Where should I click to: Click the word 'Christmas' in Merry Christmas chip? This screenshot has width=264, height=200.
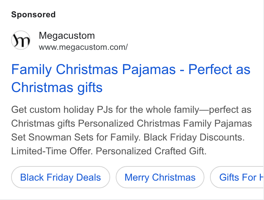pyautogui.click(x=174, y=177)
